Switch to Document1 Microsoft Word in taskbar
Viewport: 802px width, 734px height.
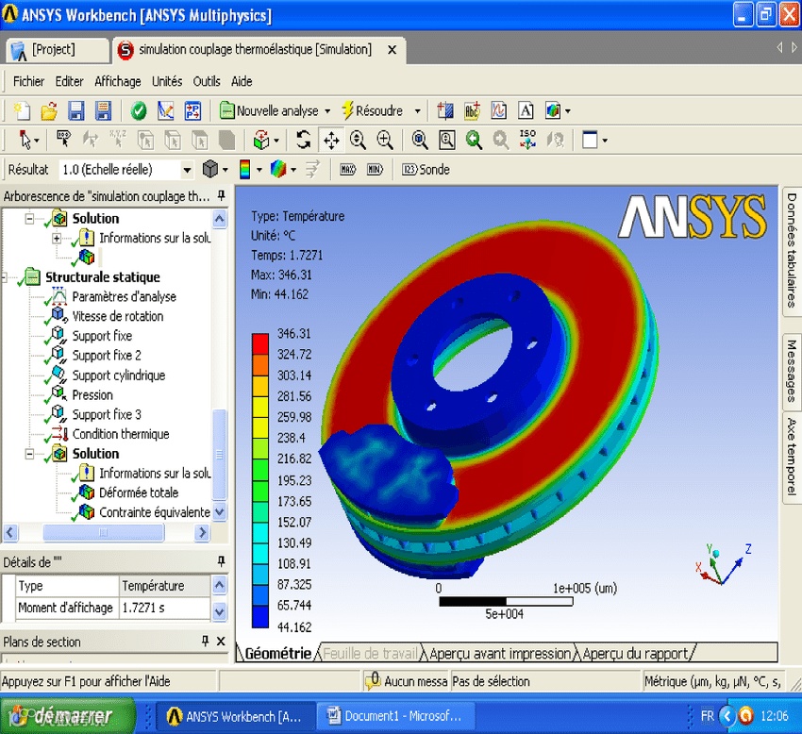(396, 716)
